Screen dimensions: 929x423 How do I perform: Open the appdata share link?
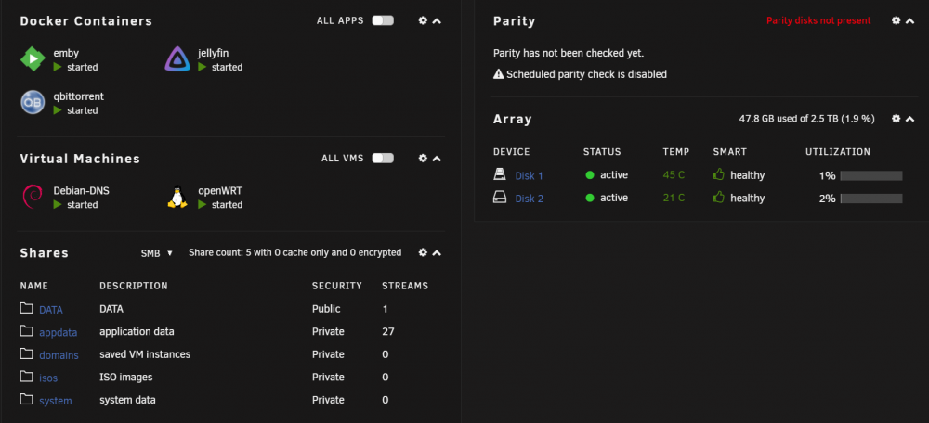[58, 332]
